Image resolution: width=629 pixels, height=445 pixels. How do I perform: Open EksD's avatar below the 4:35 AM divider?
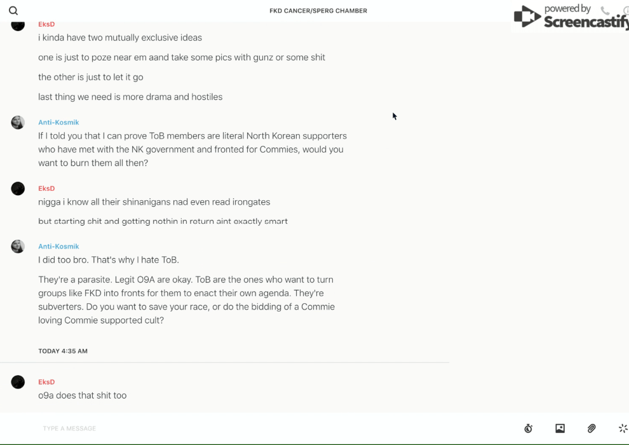pyautogui.click(x=18, y=382)
